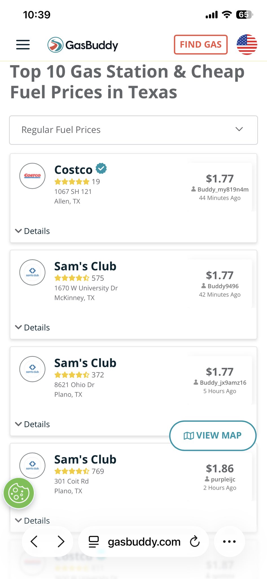Tap the Costco station logo

click(x=32, y=176)
